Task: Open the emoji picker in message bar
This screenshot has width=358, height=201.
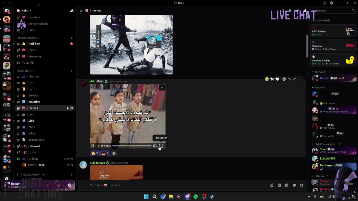Action: [294, 185]
